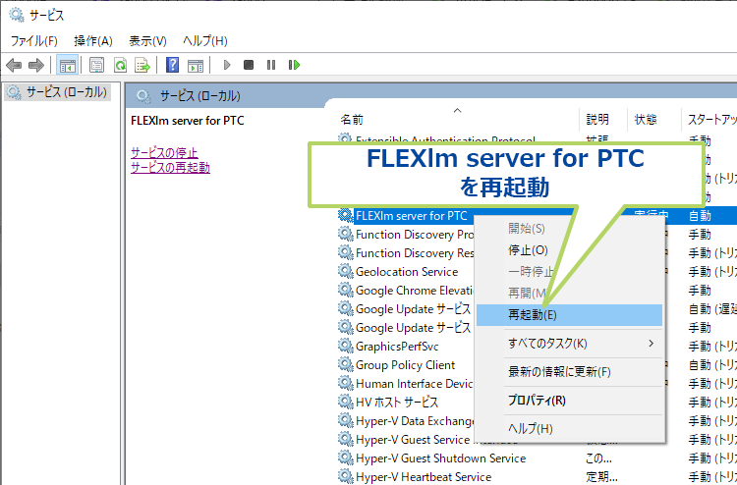Screen dimensions: 737x485
Task: Open the blue Help question mark icon
Action: point(173,65)
